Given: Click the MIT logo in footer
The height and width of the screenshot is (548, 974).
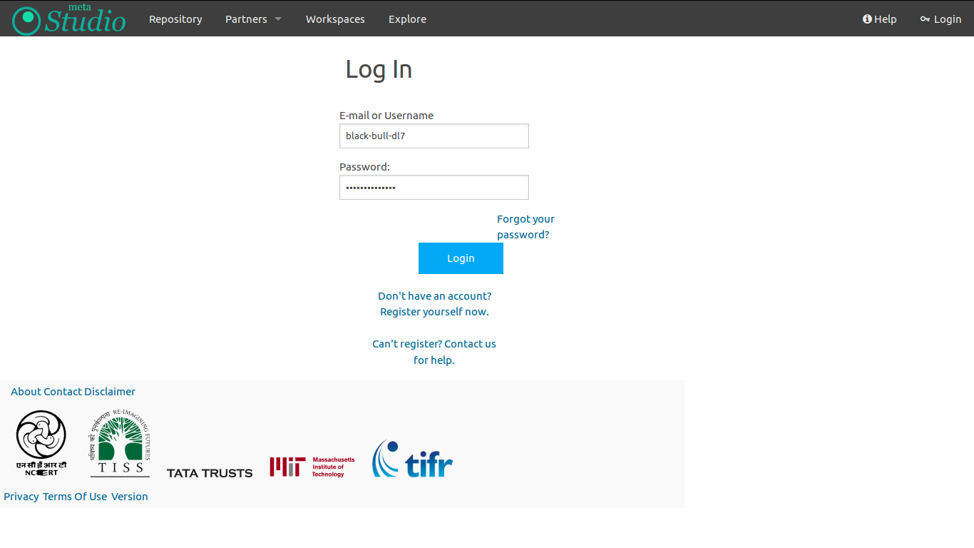Looking at the screenshot, I should pyautogui.click(x=312, y=467).
